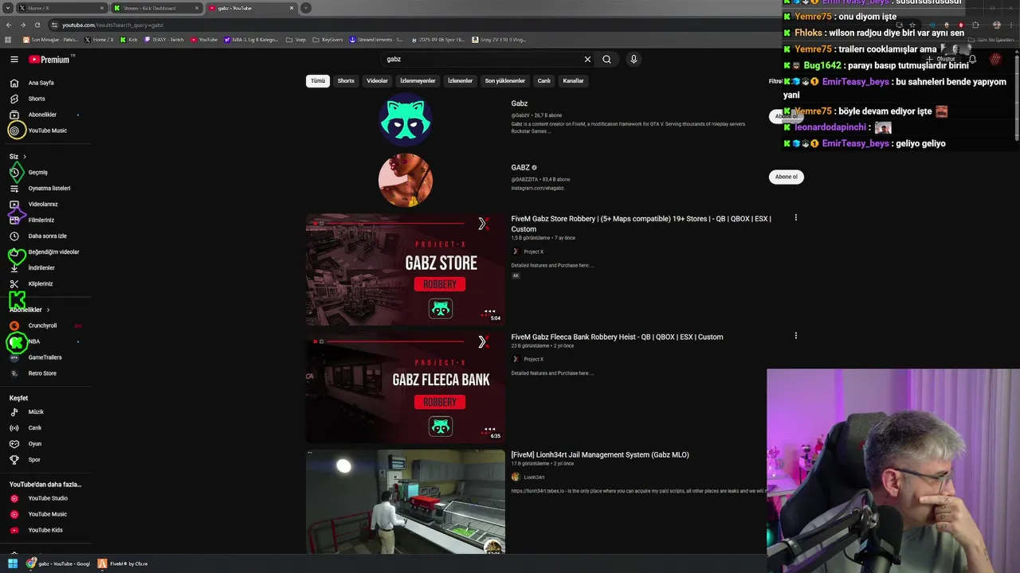Open Crunchyroll subscription channel
The image size is (1020, 573).
tap(42, 325)
